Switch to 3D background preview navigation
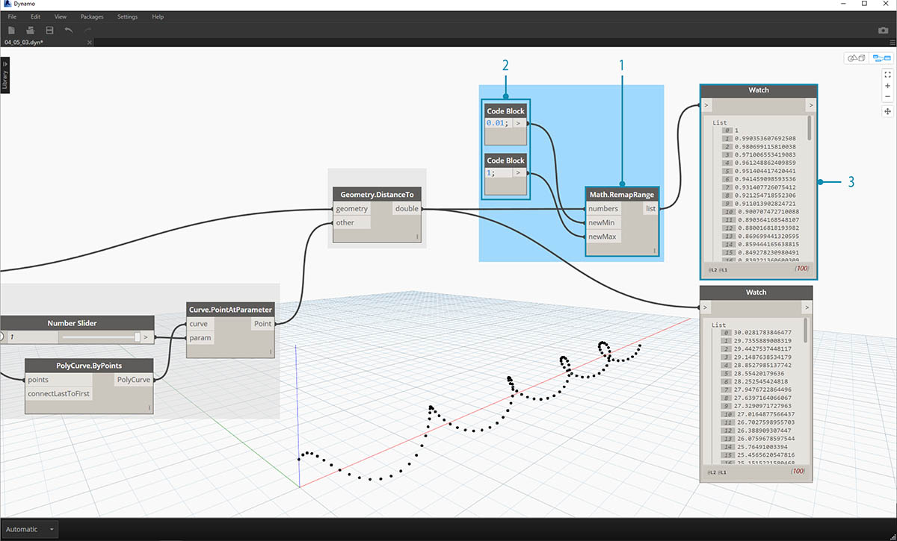The width and height of the screenshot is (897, 541). 854,58
